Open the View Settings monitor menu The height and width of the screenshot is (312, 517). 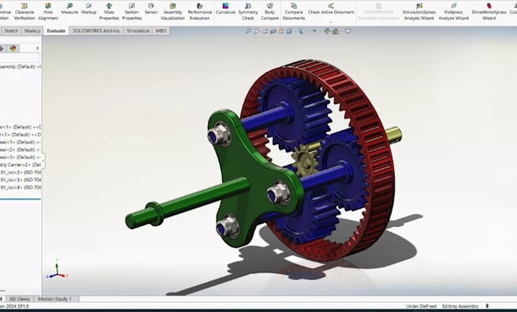pyautogui.click(x=348, y=31)
